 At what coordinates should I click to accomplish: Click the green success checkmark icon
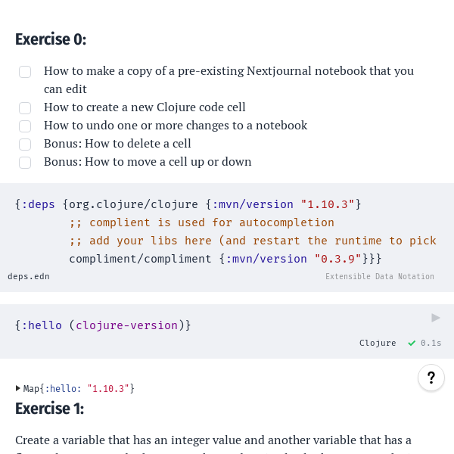412,343
